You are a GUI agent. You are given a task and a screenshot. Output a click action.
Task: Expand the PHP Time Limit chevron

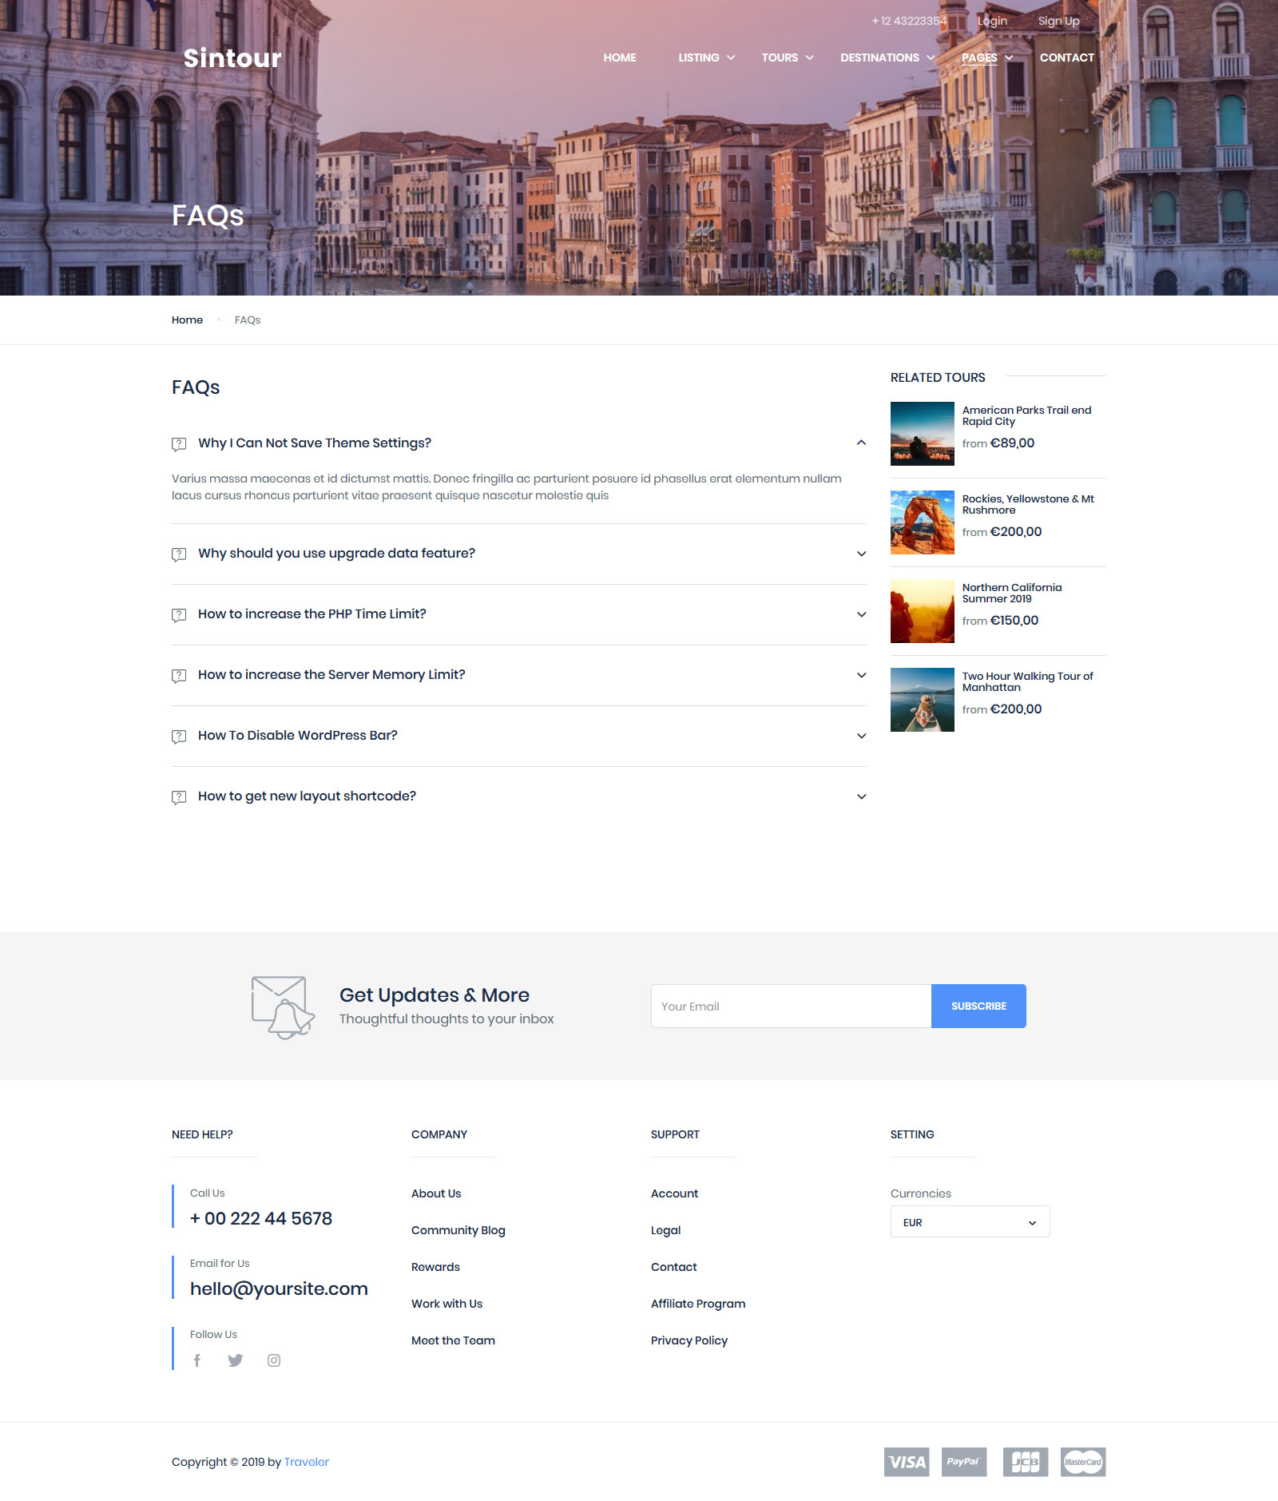pyautogui.click(x=861, y=614)
